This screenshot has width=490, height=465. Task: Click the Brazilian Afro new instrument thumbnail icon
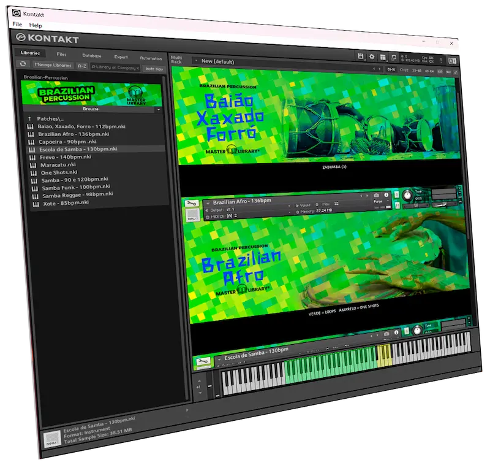tap(192, 215)
